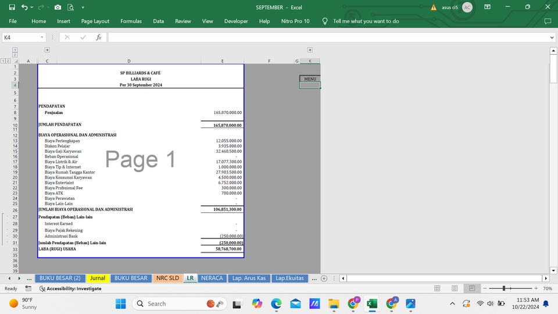Viewport: 558px width, 314px height.
Task: Open the Page Layout tab
Action: click(x=95, y=21)
